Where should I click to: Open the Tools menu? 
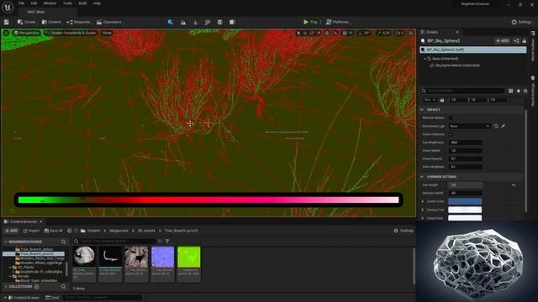click(x=67, y=3)
